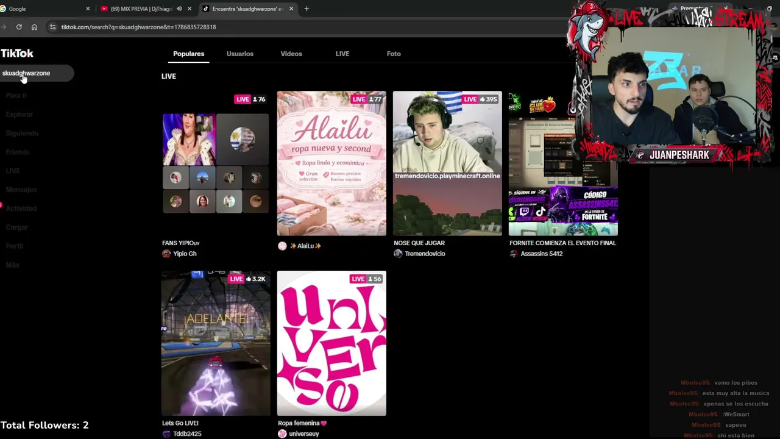Click the TikTok search field with skuadghwarzone
The width and height of the screenshot is (780, 439).
tap(37, 73)
